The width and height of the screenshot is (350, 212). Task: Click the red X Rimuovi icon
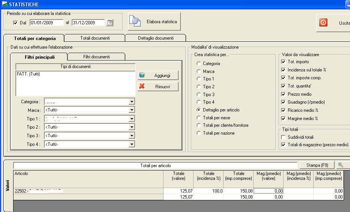(142, 86)
